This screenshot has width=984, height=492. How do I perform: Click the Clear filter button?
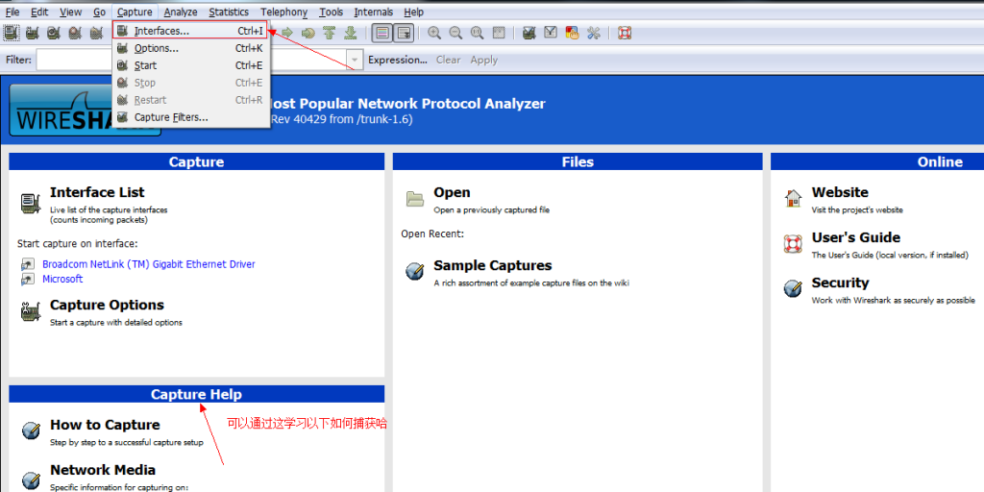[448, 61]
